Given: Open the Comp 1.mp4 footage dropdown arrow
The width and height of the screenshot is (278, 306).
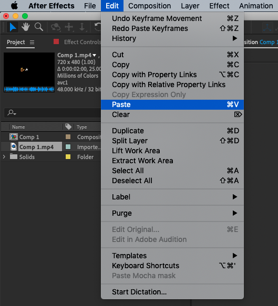Looking at the screenshot, I should [95, 56].
